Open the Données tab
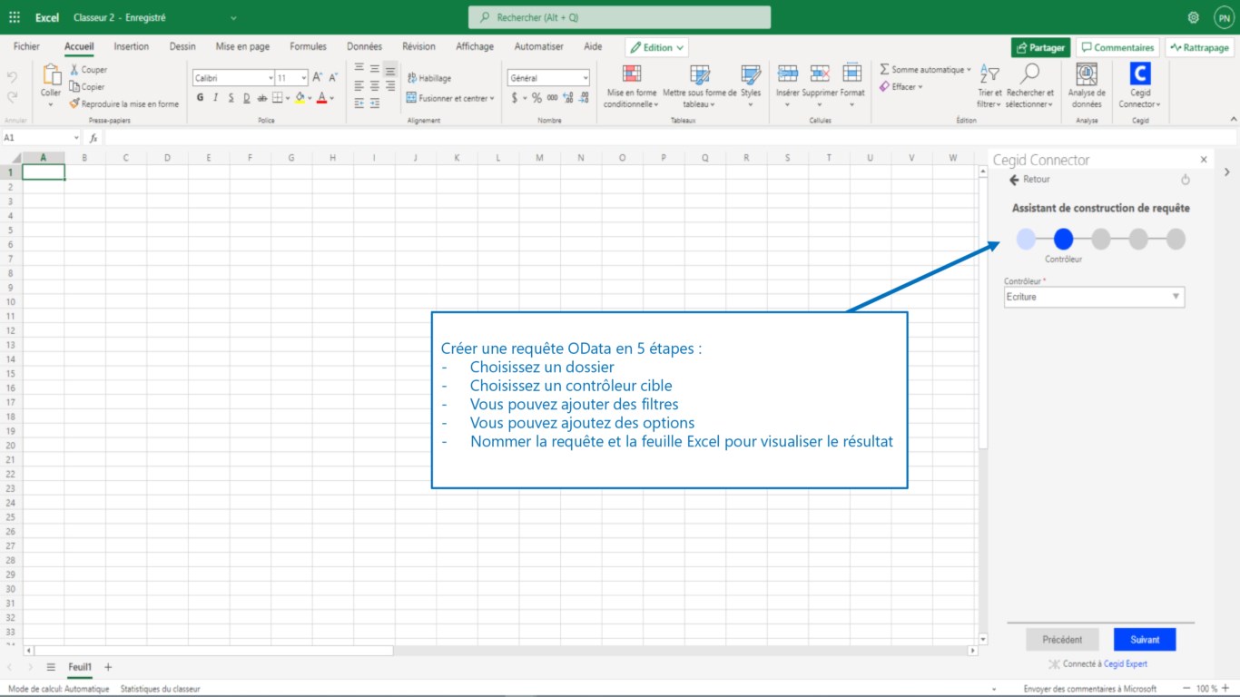The width and height of the screenshot is (1240, 697). (x=364, y=47)
